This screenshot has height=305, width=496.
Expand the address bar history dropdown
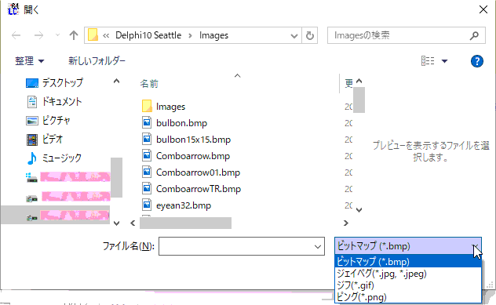point(294,36)
